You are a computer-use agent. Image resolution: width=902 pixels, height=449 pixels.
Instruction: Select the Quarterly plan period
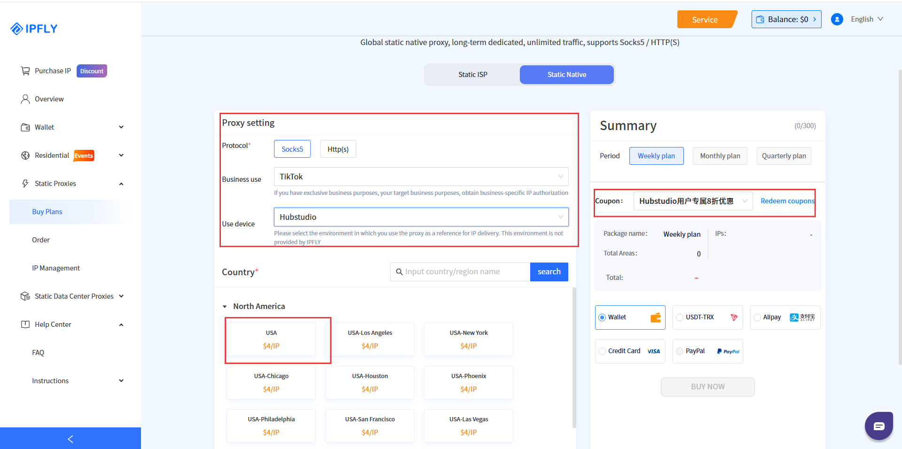tap(784, 156)
